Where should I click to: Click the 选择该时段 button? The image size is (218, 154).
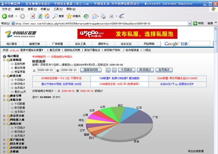[91, 70]
